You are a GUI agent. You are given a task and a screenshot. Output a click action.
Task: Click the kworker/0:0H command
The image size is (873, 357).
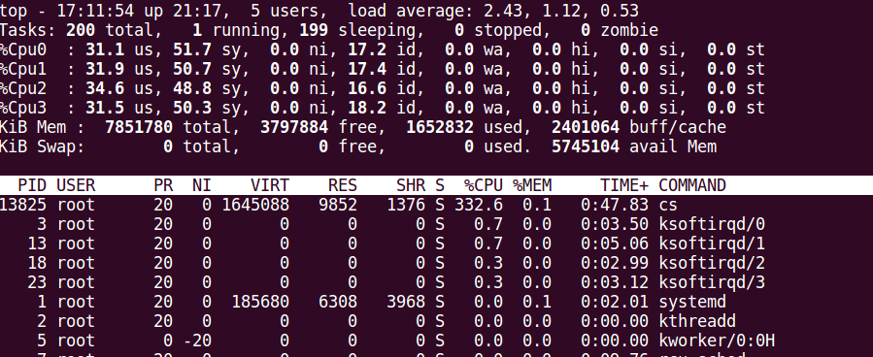[x=717, y=341]
